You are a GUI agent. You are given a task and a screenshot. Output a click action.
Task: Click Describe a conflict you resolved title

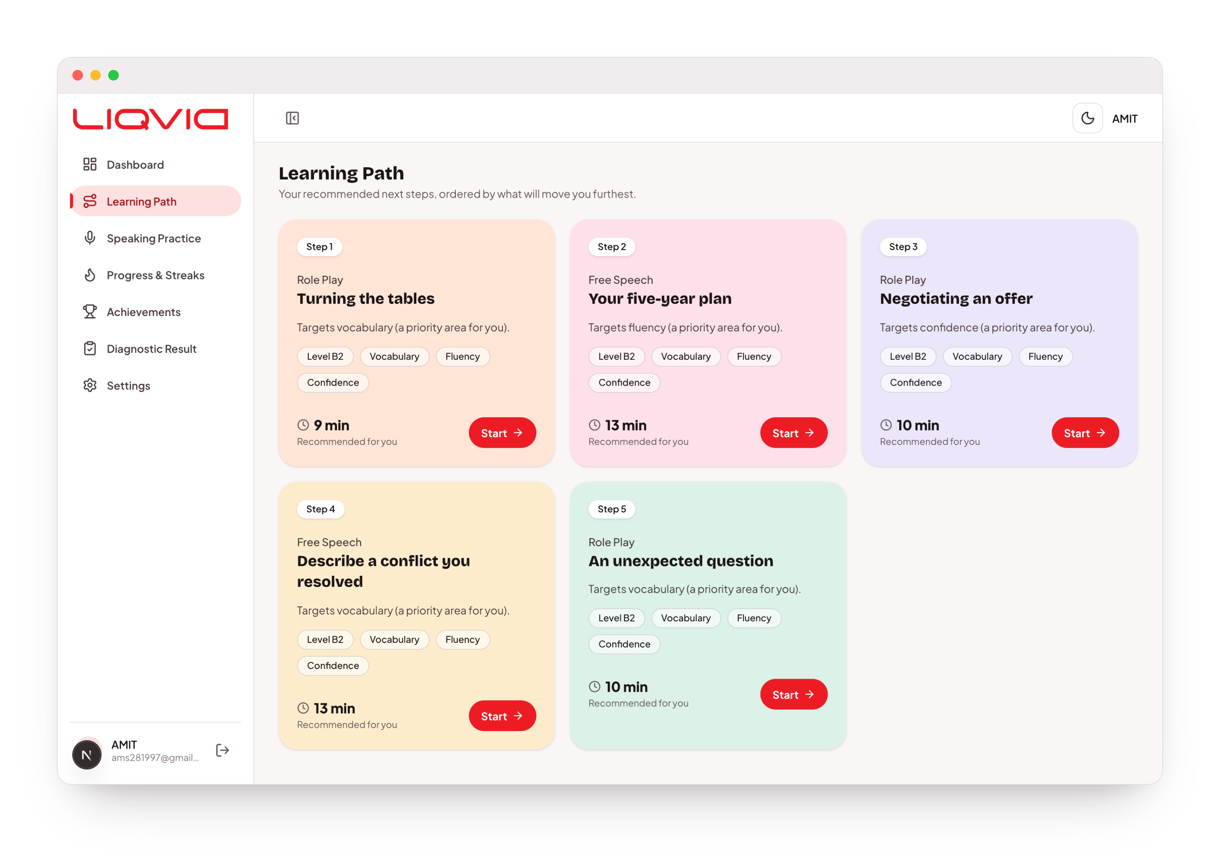[383, 571]
